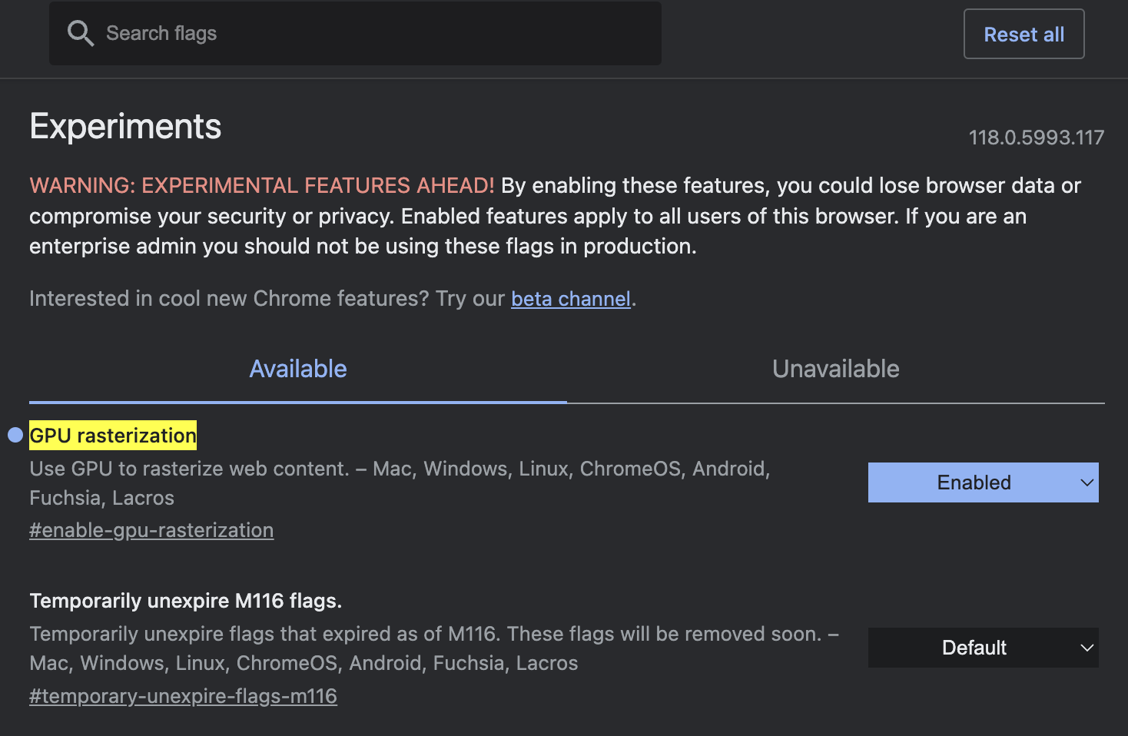Click the search magnifier icon
The width and height of the screenshot is (1128, 736).
(x=80, y=33)
